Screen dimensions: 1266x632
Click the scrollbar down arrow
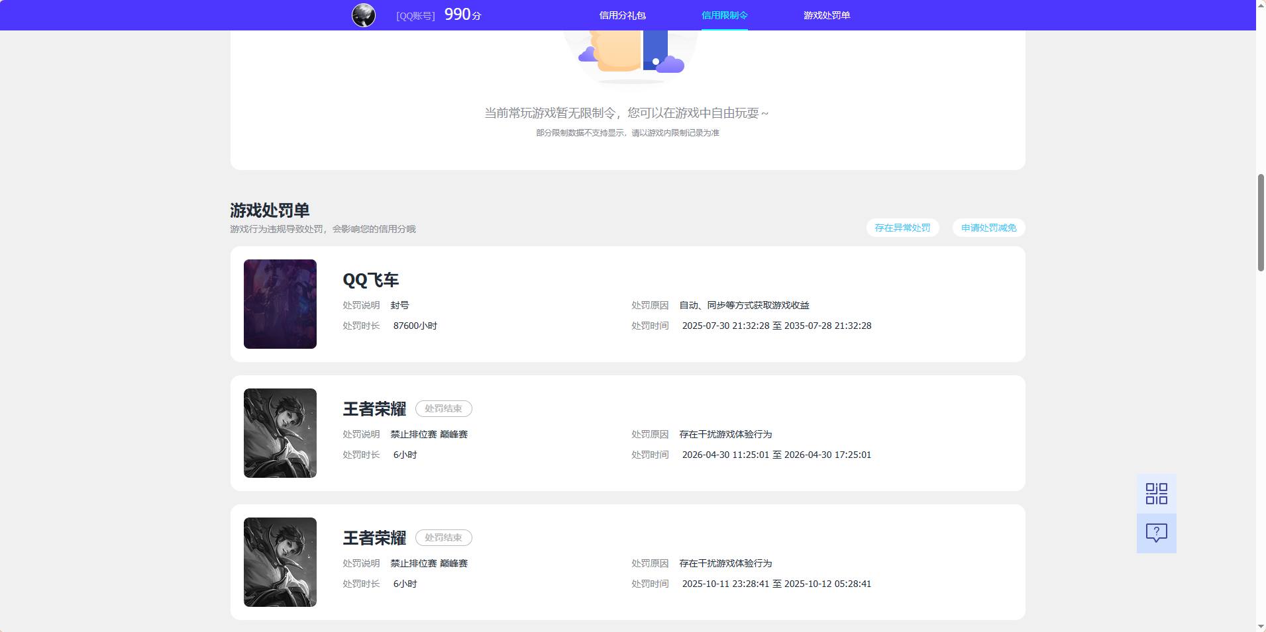pyautogui.click(x=1261, y=626)
